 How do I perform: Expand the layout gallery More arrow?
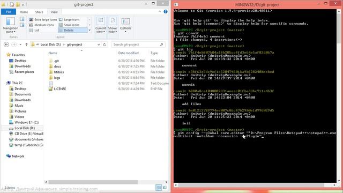(90, 30)
